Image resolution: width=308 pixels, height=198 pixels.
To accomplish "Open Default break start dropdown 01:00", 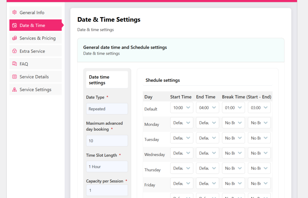I will [x=233, y=108].
